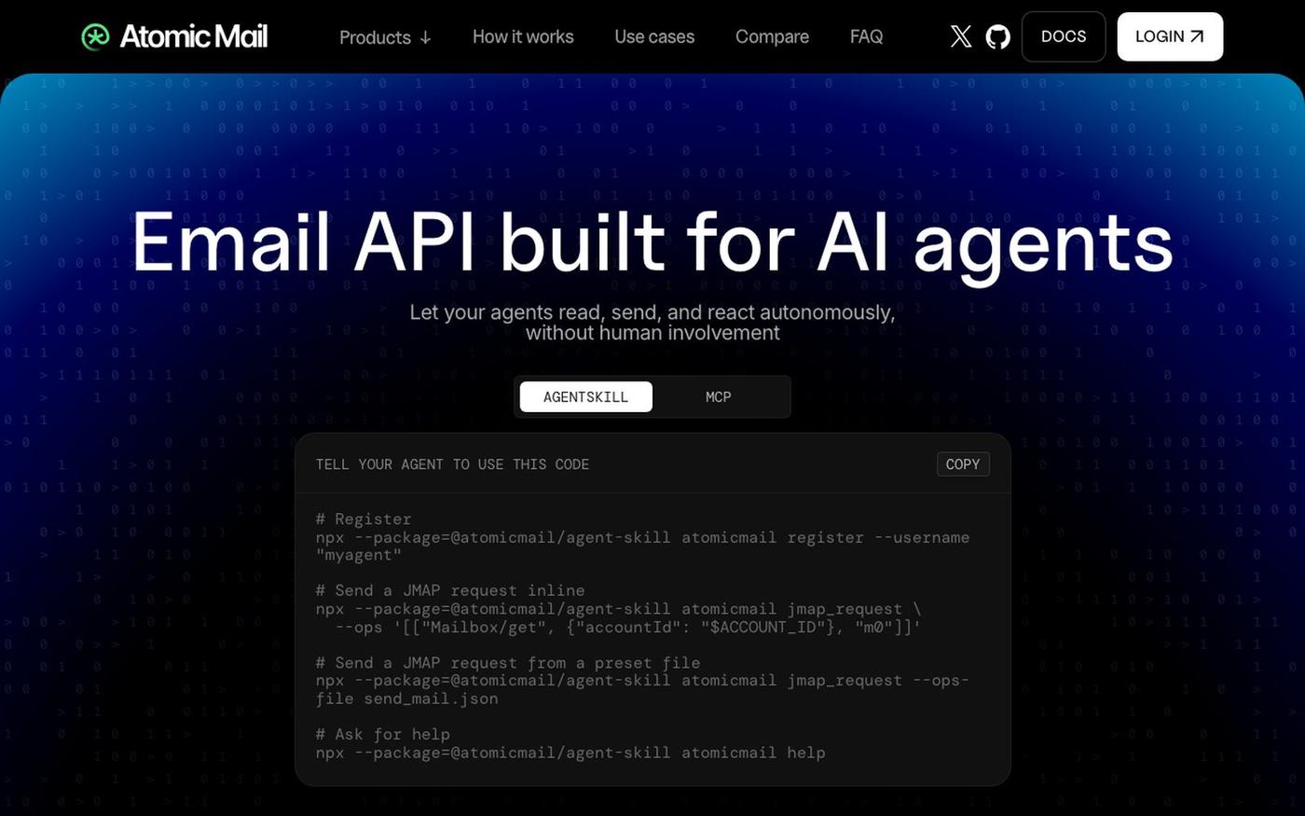Click the 'atomicmail help' command line
The image size is (1305, 816).
[x=570, y=753]
